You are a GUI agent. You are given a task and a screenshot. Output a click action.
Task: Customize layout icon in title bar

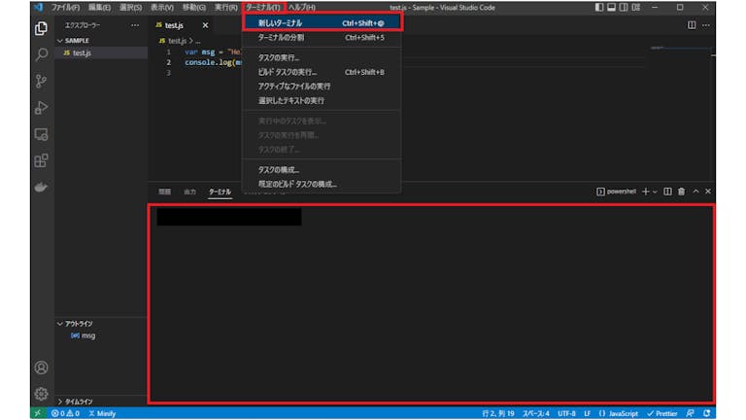636,7
